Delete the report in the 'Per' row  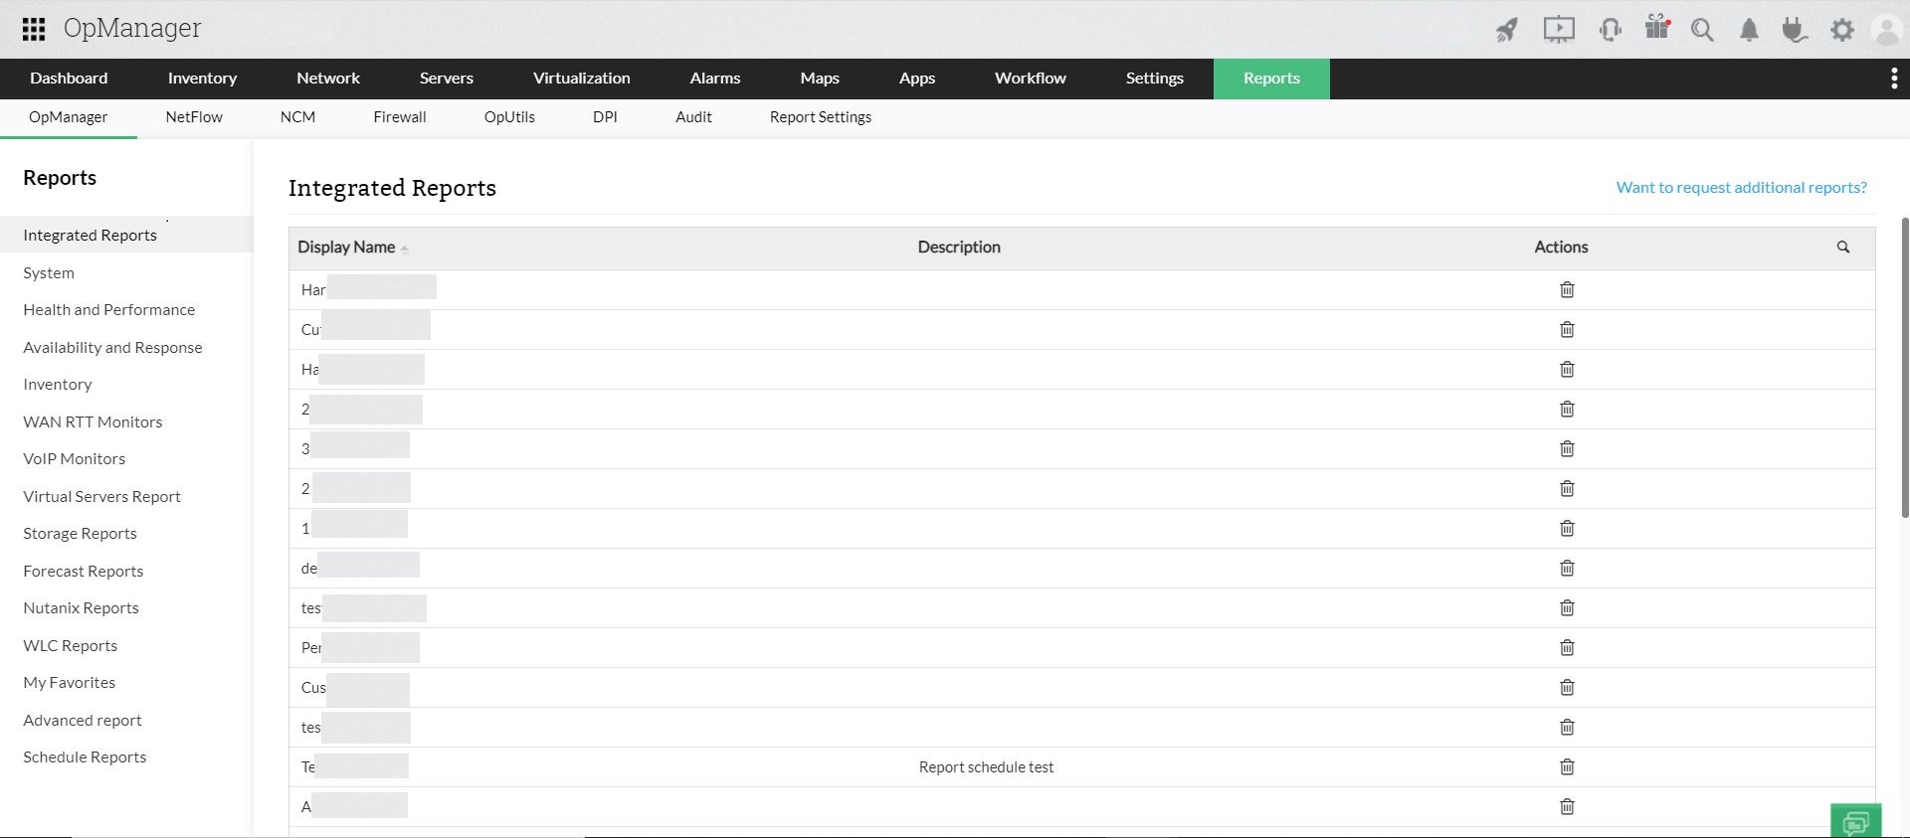(1567, 648)
